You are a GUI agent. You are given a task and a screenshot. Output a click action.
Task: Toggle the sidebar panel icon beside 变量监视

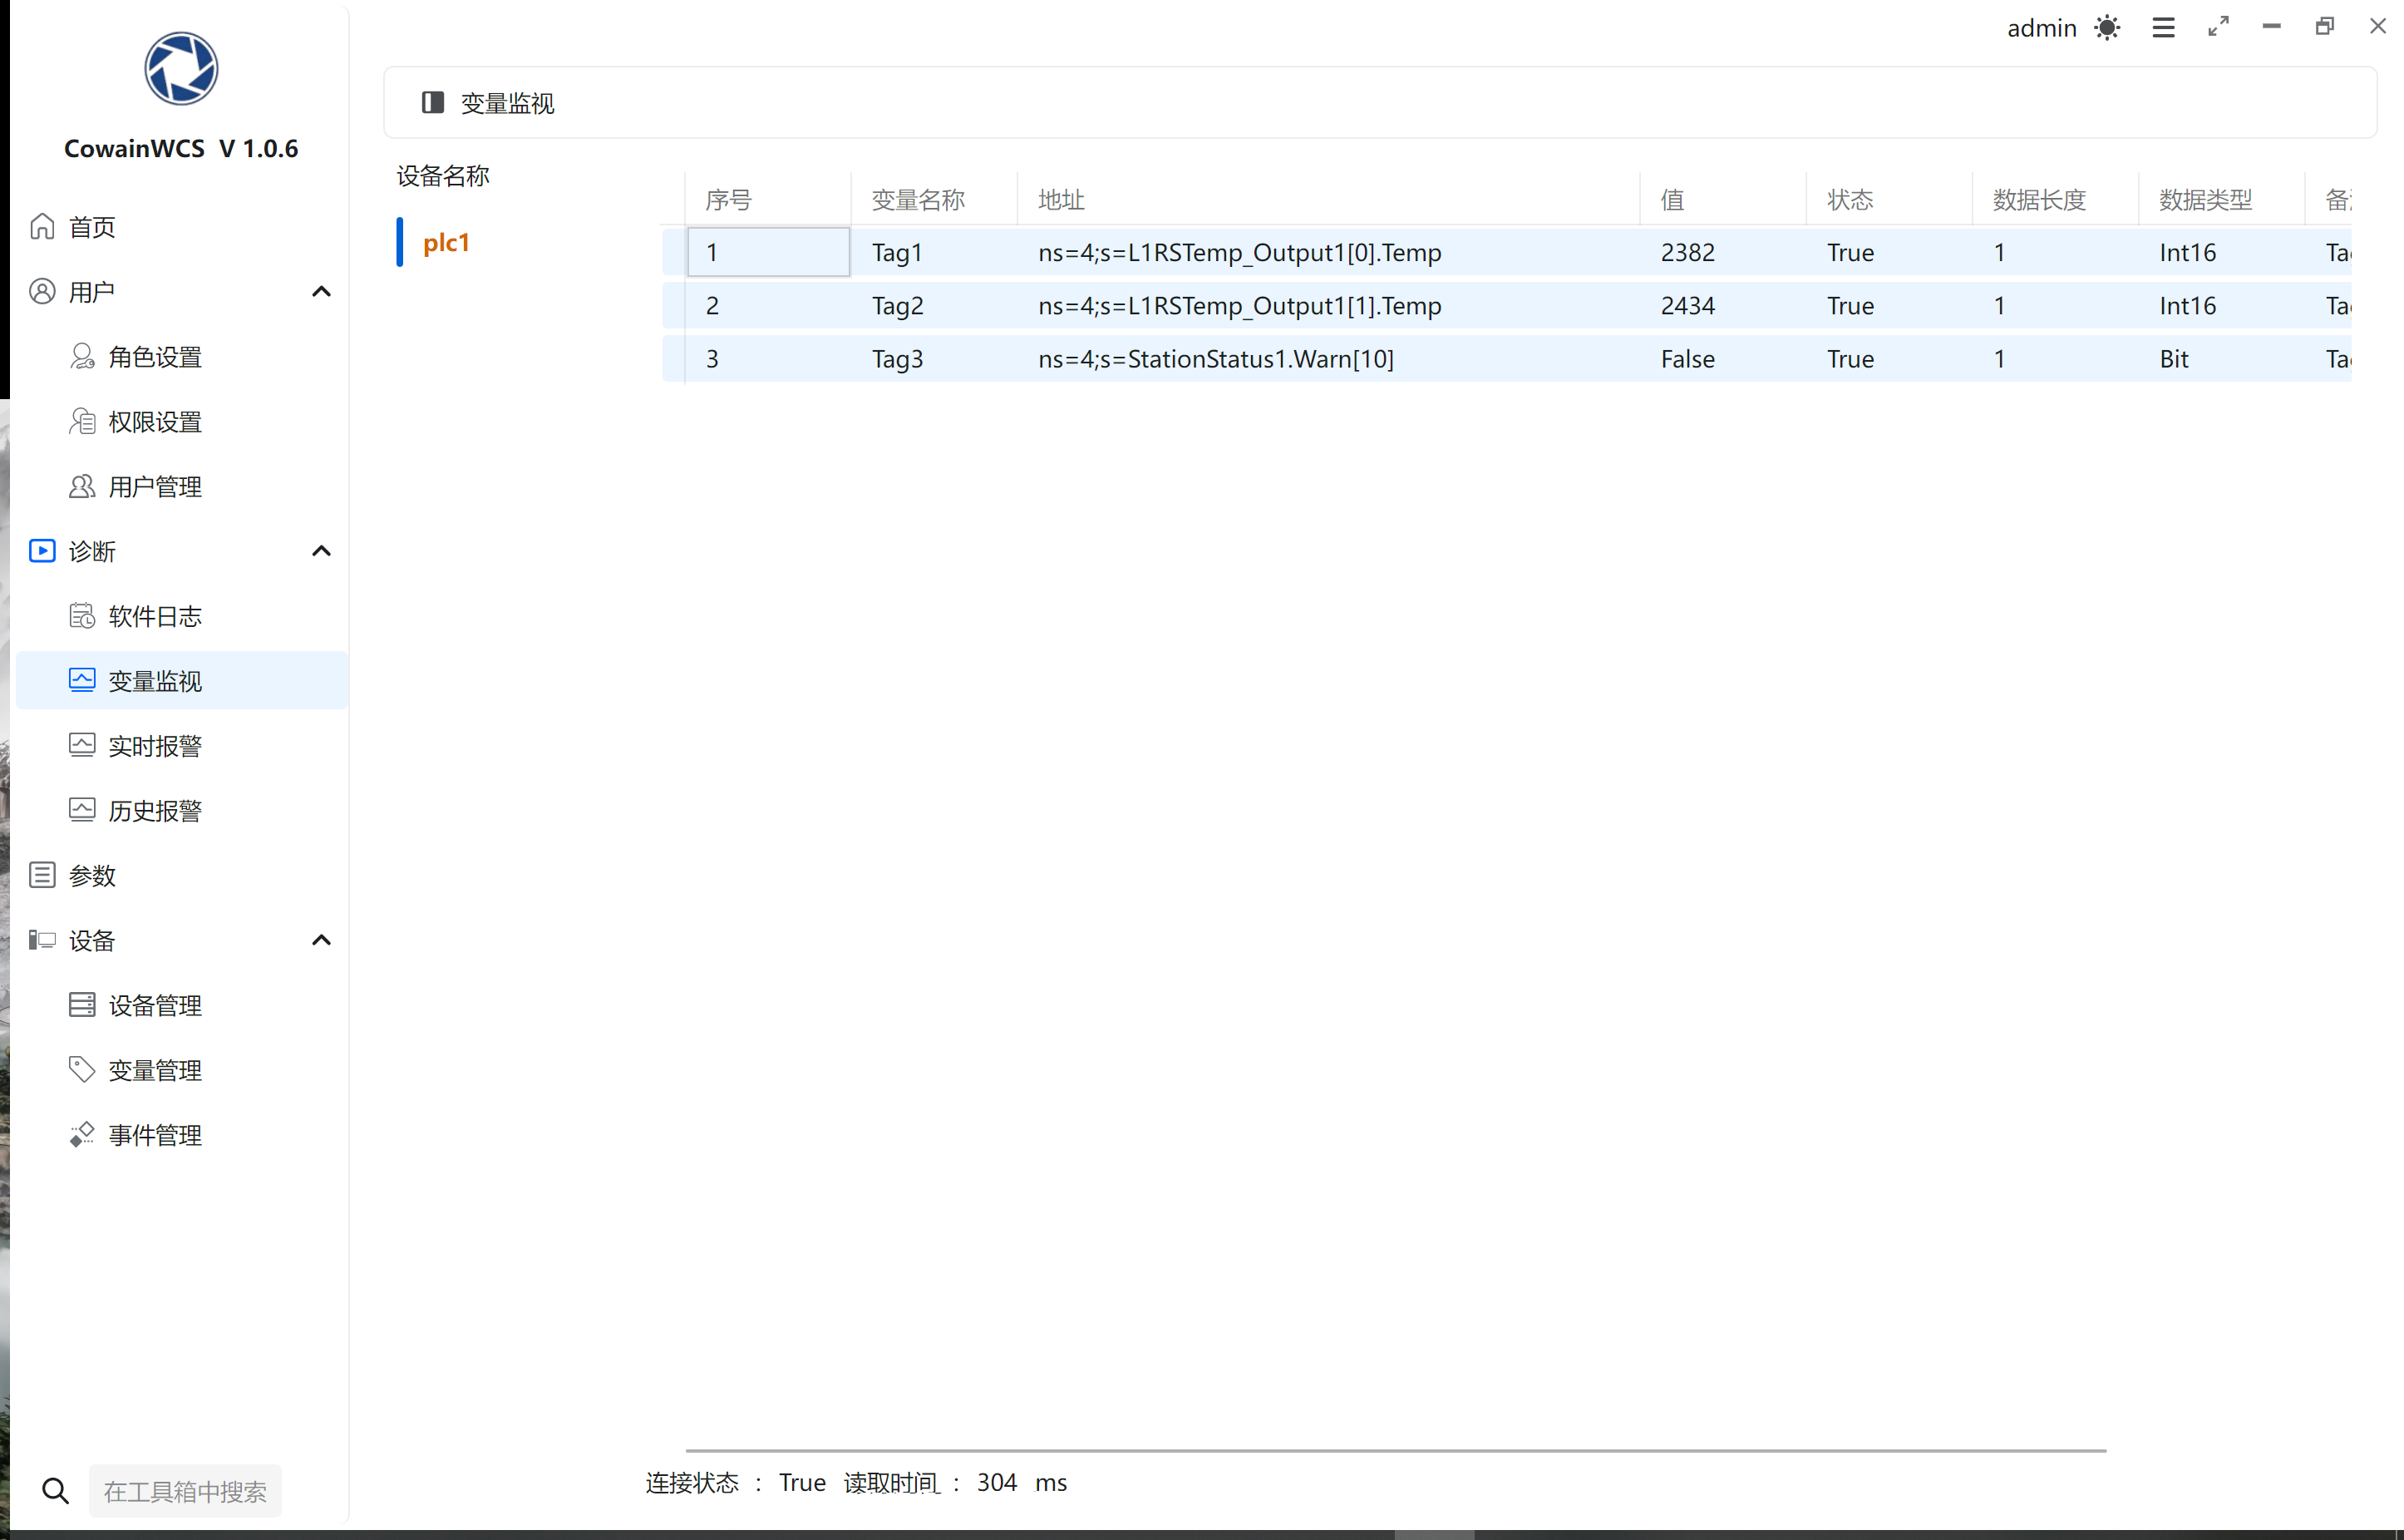(433, 103)
